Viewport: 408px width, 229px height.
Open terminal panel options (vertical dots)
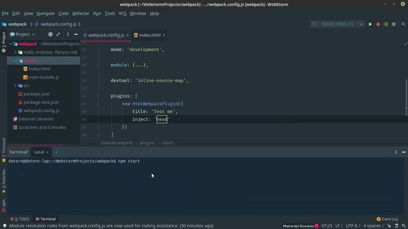396,152
